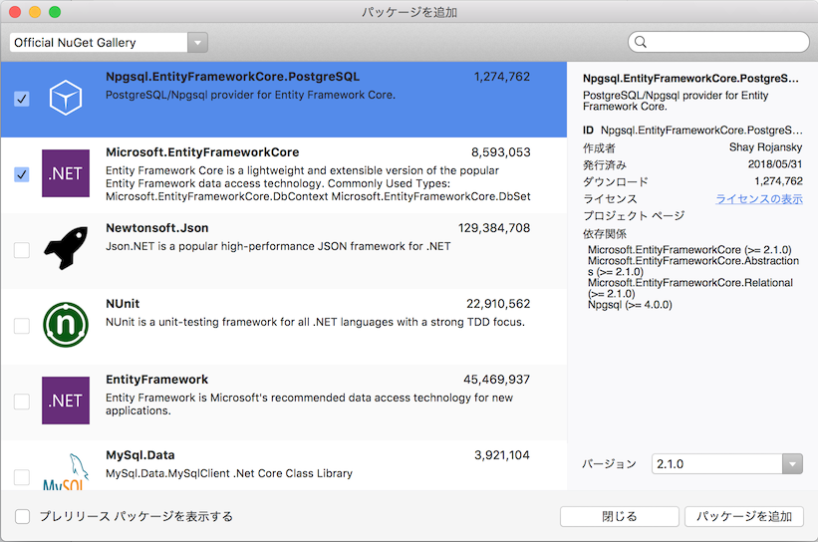Click the details pane download count 1,274,762

coord(778,181)
